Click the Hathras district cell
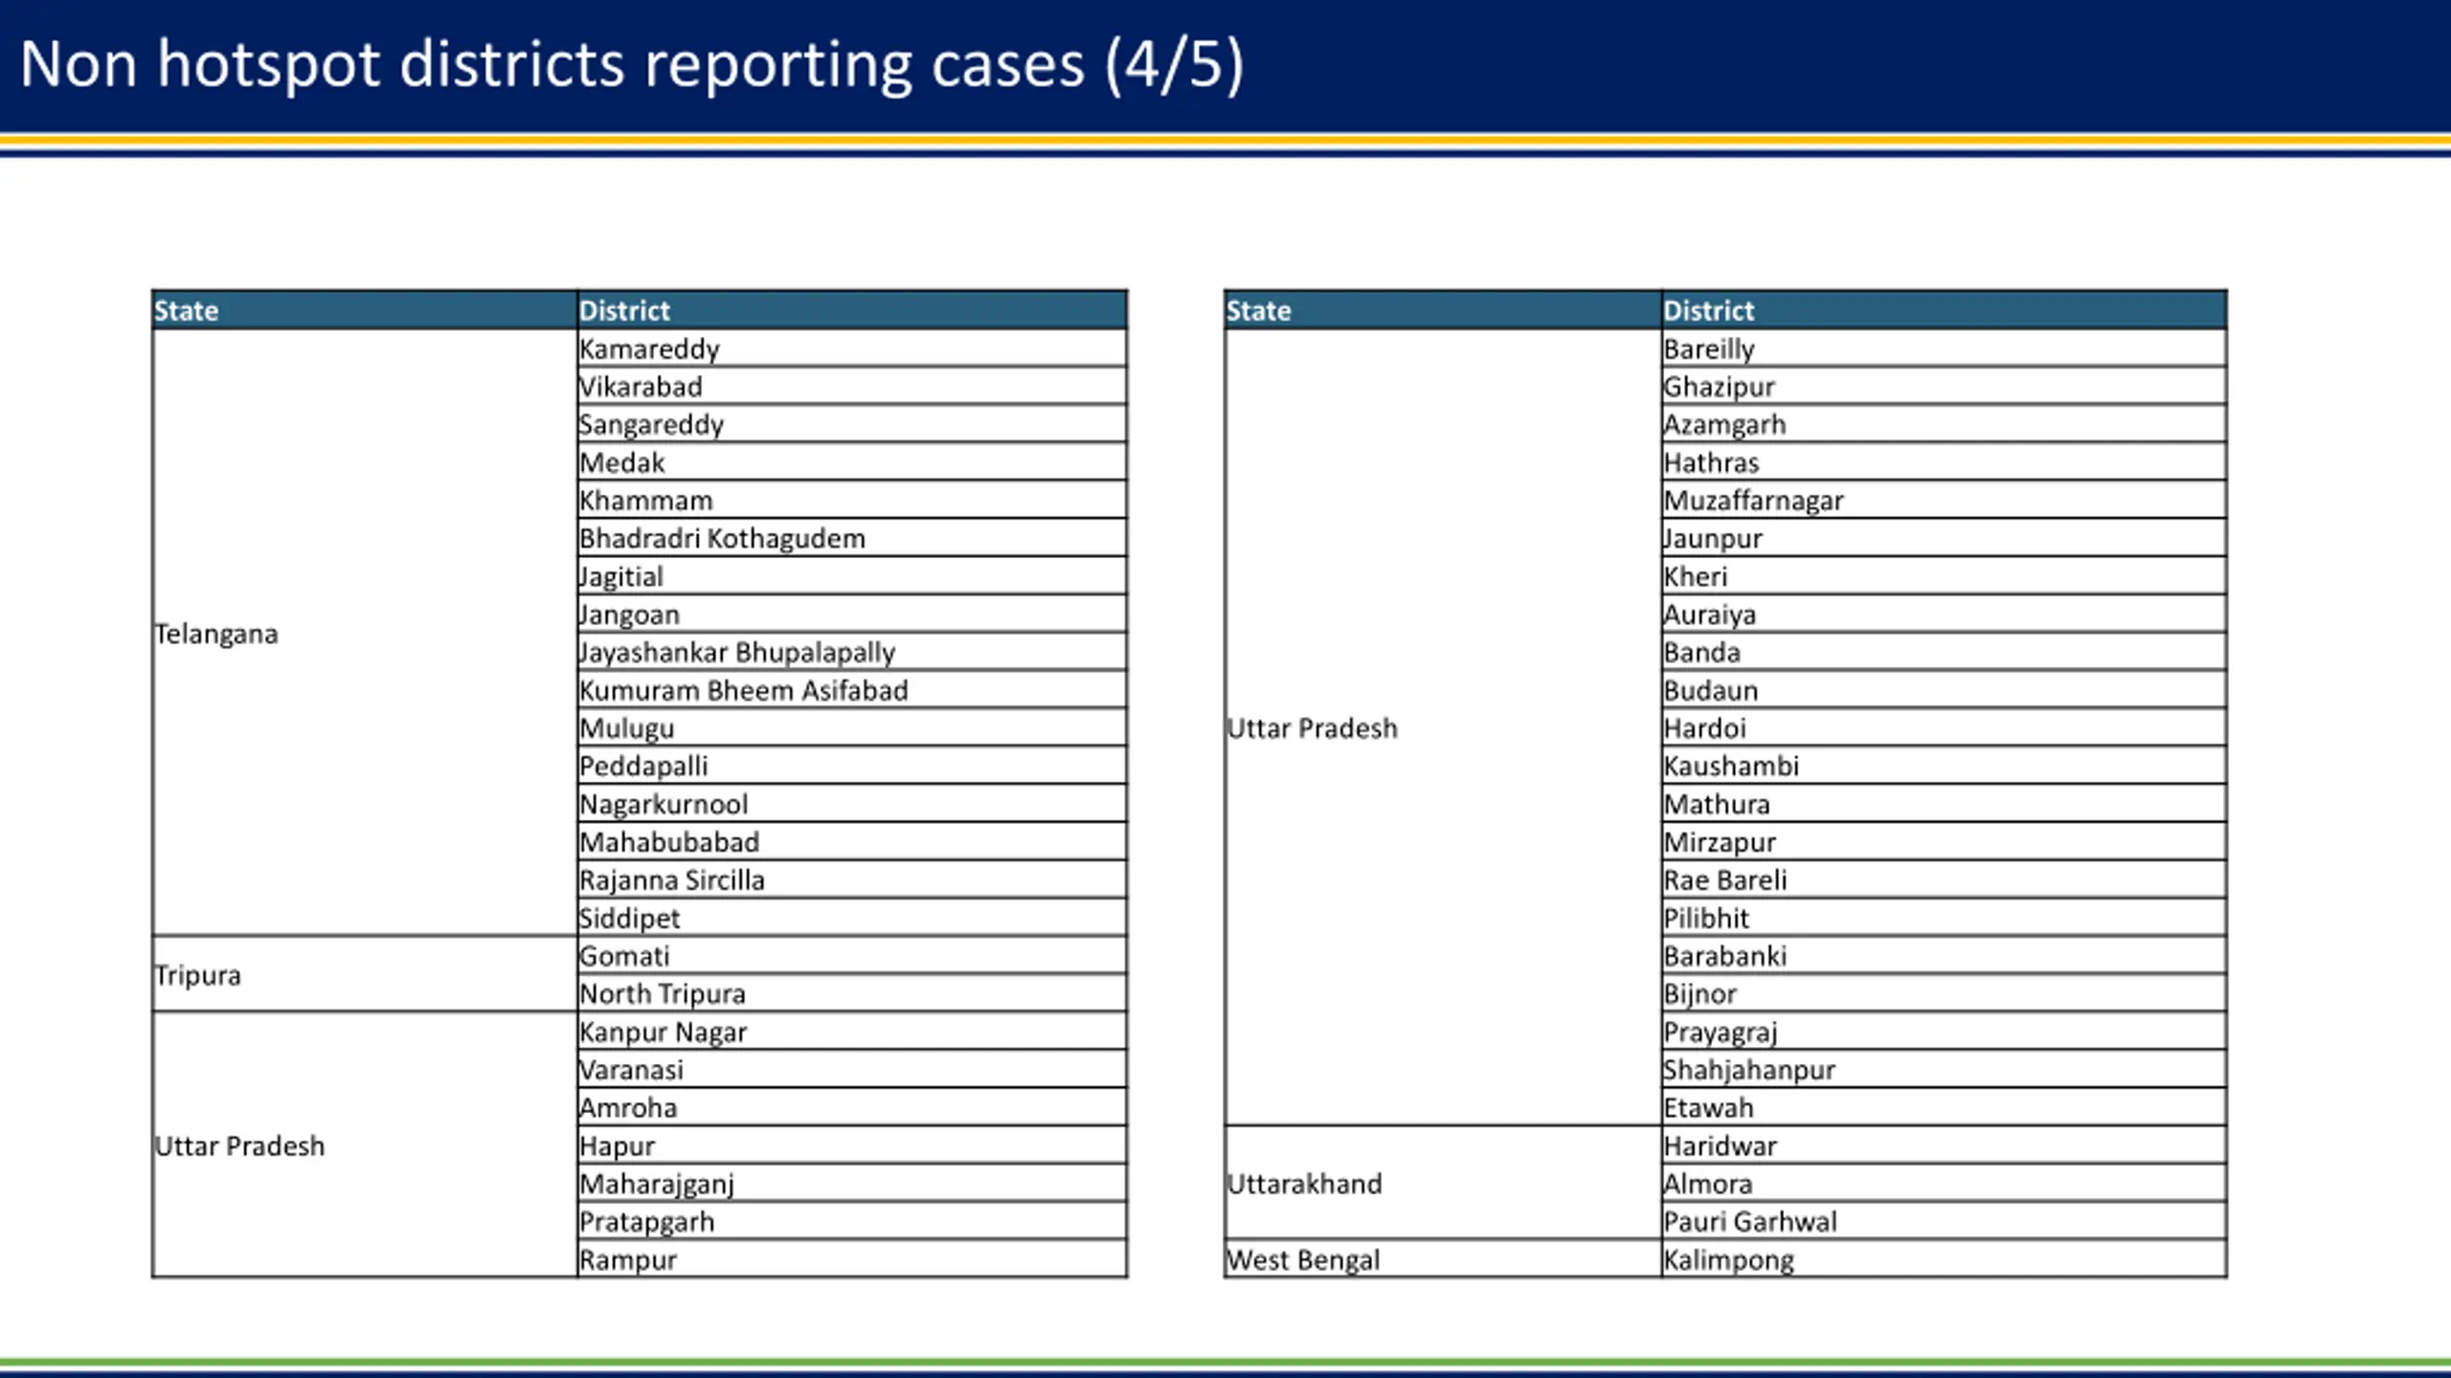This screenshot has height=1378, width=2451. [x=1945, y=462]
